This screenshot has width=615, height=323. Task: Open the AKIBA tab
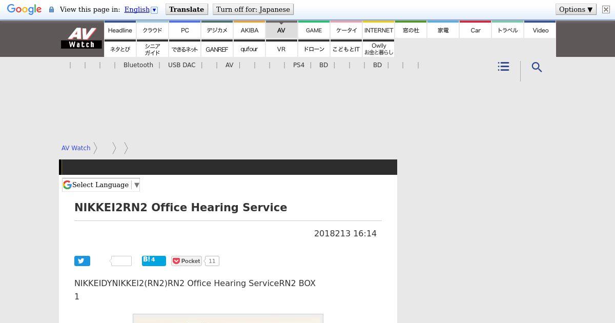pyautogui.click(x=249, y=30)
